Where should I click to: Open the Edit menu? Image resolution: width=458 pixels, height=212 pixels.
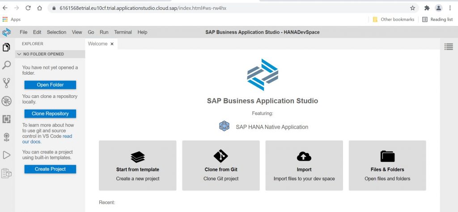[x=37, y=32]
